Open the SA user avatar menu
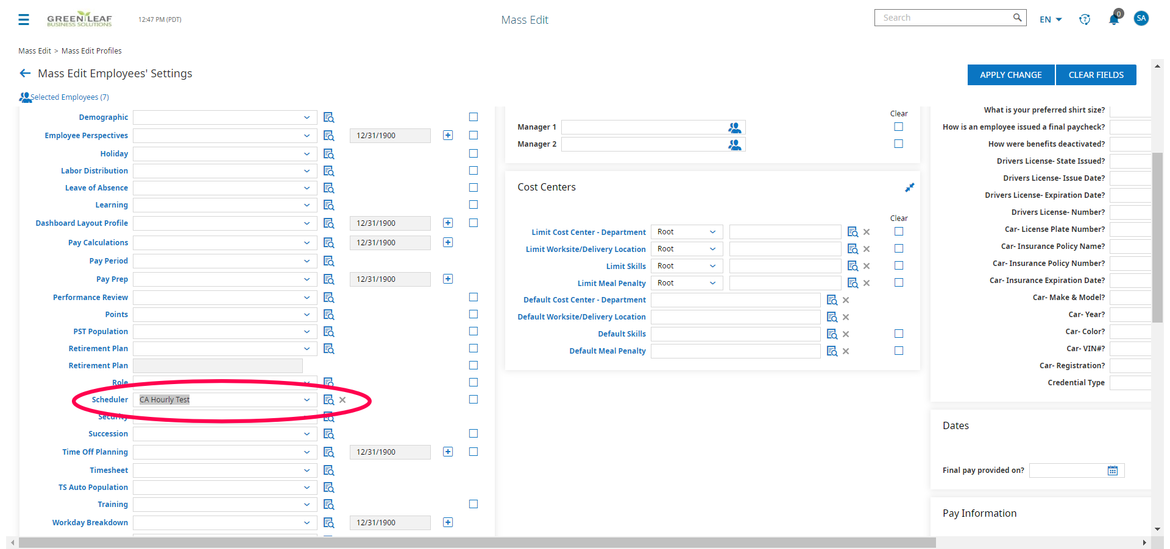This screenshot has width=1170, height=549. 1141,18
